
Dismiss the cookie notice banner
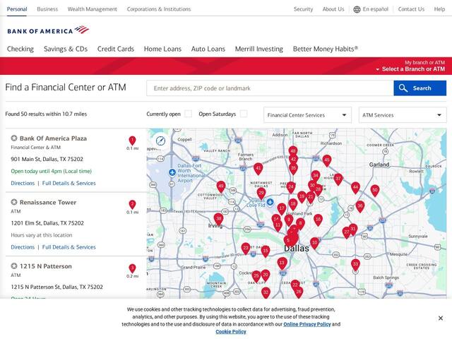441,318
